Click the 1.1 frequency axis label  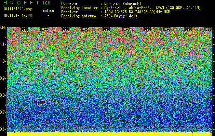[3, 44]
